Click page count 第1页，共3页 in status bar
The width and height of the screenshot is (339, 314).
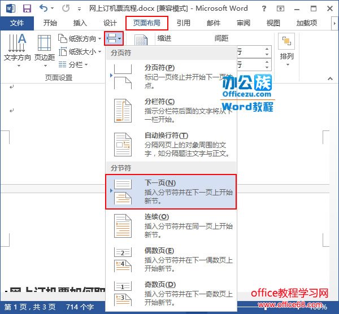coord(30,307)
